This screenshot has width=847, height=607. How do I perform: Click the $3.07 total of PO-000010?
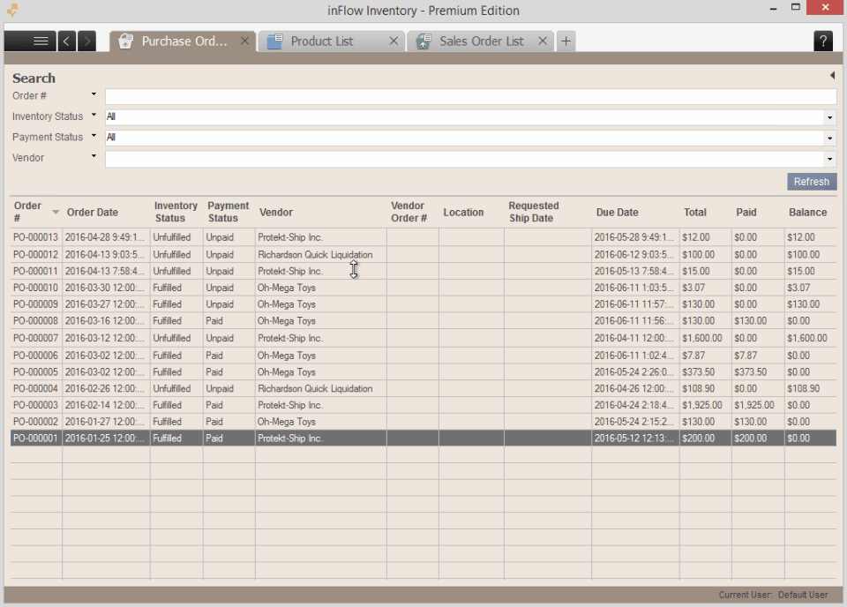[693, 288]
